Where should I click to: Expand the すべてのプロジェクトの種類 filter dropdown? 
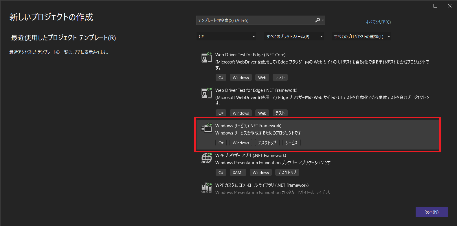[361, 37]
